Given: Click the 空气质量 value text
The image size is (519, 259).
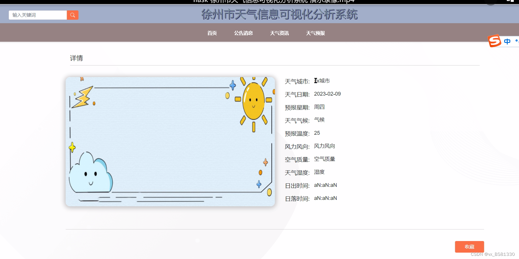Looking at the screenshot, I should [x=325, y=159].
